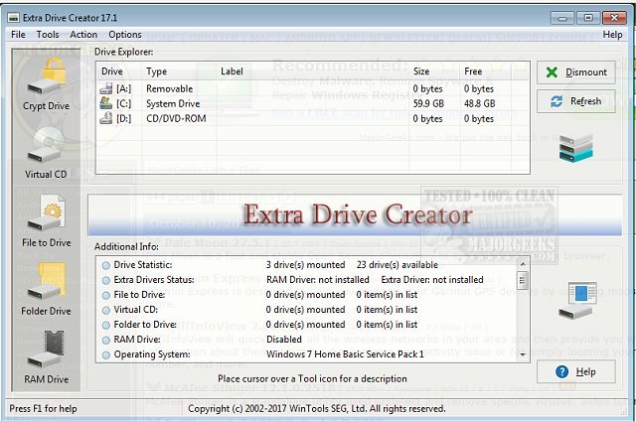
Task: Launch the RAM Drive tool
Action: pyautogui.click(x=46, y=357)
